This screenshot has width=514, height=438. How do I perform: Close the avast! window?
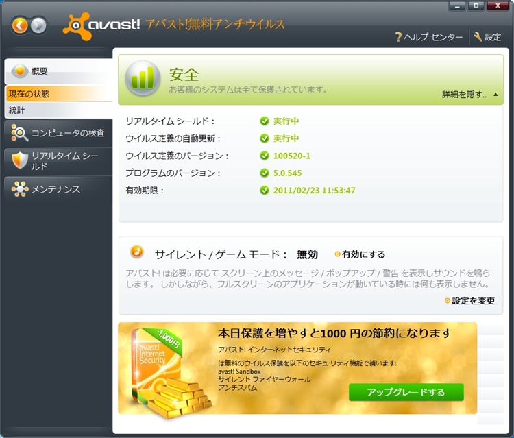[498, 6]
